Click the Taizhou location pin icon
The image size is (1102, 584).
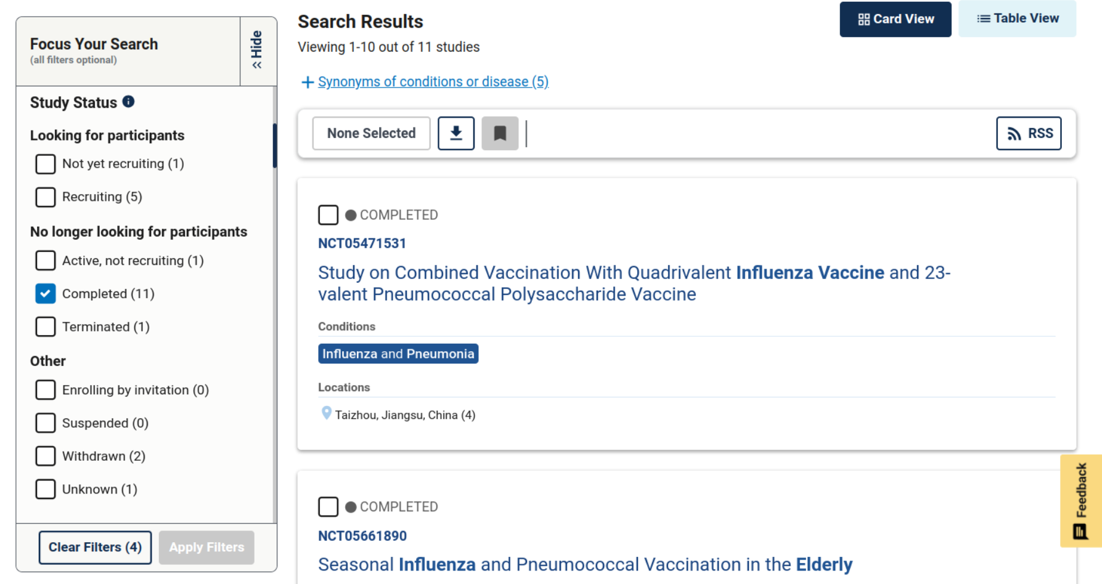[327, 413]
